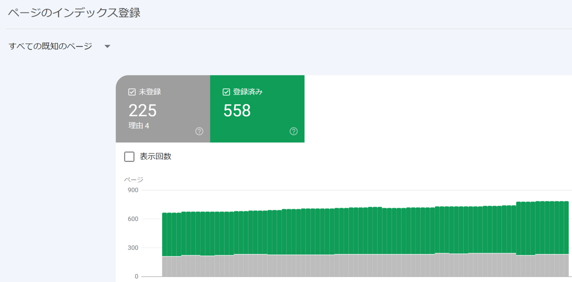The image size is (572, 282).
Task: Uncheck the 未登録 checkbox
Action: tap(132, 92)
